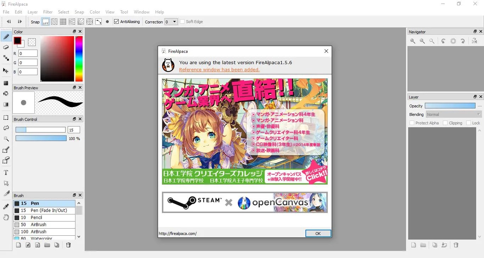
Task: Delete the layer with the trash icon
Action: tap(456, 245)
